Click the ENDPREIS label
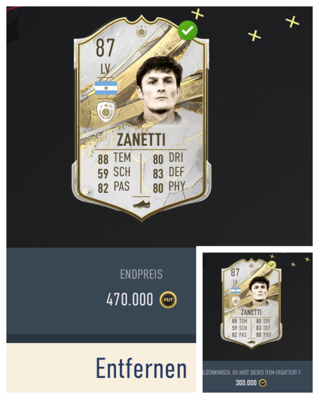This screenshot has width=319, height=399. (141, 274)
